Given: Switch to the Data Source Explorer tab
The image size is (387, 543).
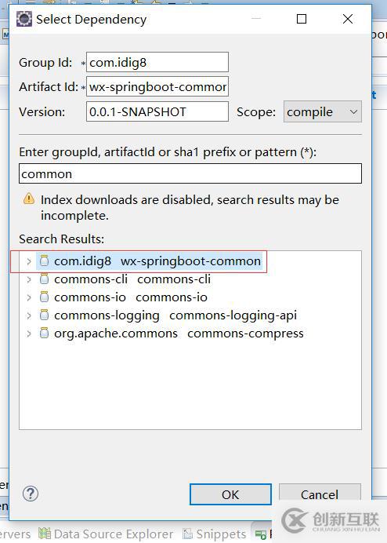Looking at the screenshot, I should pyautogui.click(x=106, y=534).
